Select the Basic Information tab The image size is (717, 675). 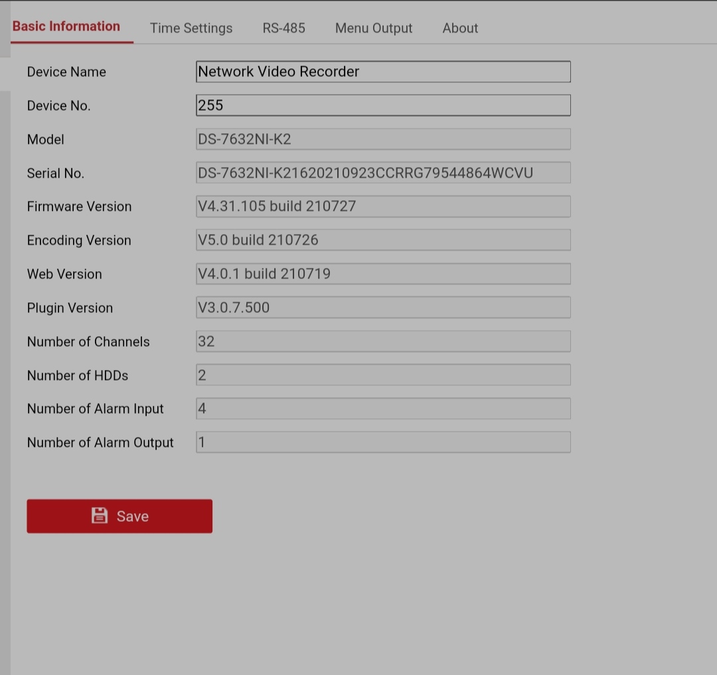(66, 27)
